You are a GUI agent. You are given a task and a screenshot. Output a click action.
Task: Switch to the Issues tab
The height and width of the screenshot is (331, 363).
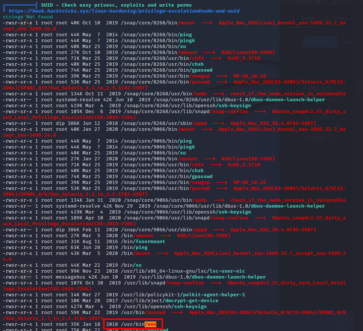click(x=339, y=18)
